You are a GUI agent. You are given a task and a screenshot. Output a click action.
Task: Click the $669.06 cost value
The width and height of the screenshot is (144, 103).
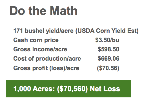(x=108, y=59)
